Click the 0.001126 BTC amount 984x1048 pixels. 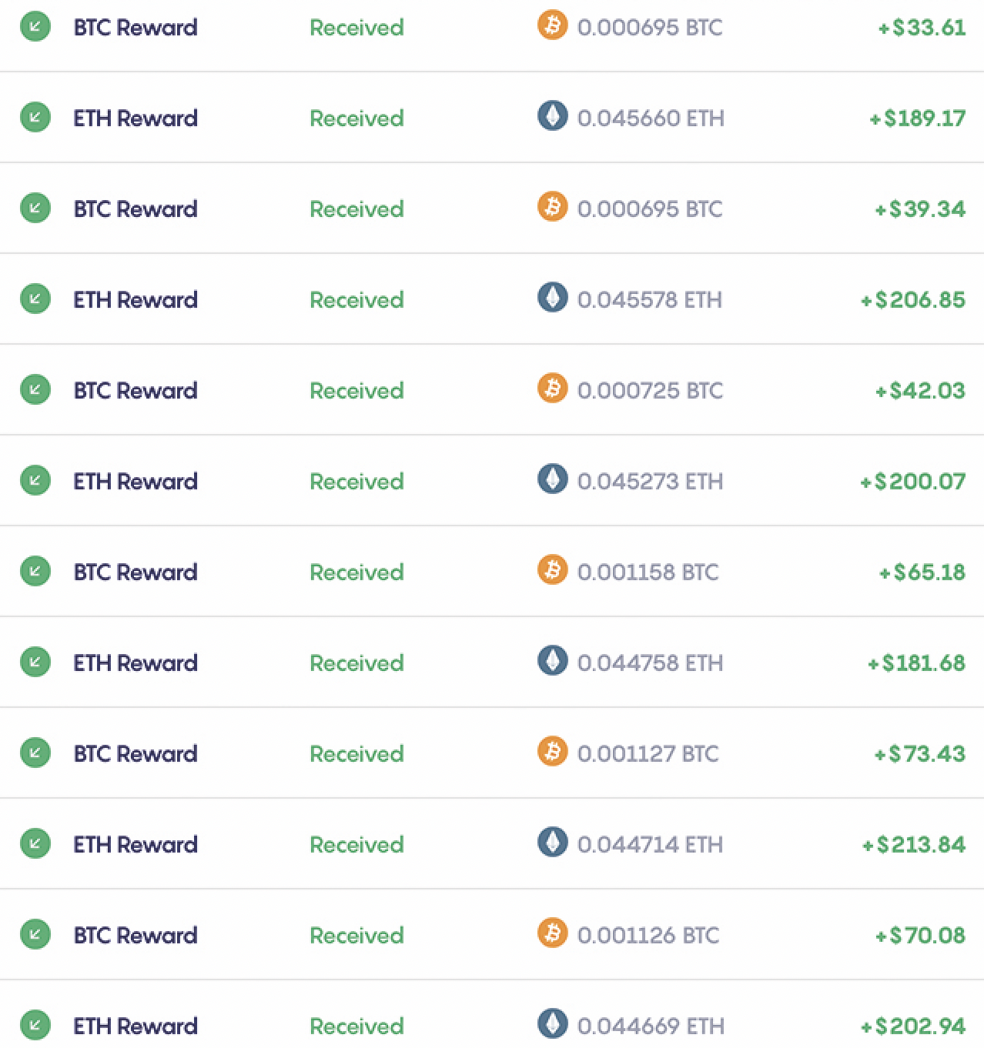(648, 936)
